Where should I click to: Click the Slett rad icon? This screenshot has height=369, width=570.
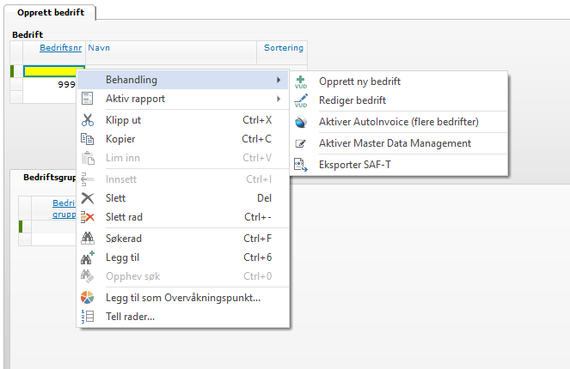(88, 217)
